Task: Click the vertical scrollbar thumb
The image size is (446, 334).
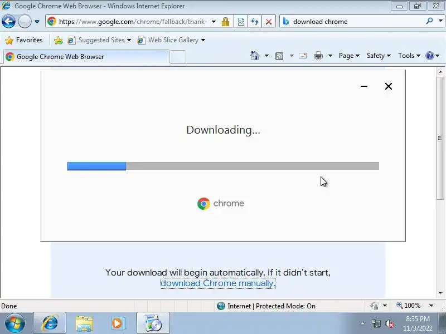Action: (x=440, y=138)
